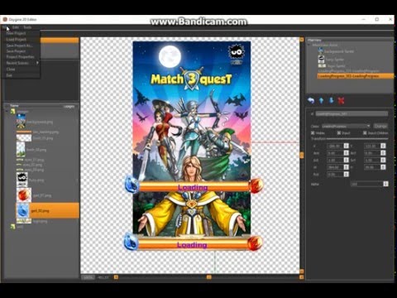Click the lower Loading progress bar on canvas
397x298 pixels.
coord(194,244)
